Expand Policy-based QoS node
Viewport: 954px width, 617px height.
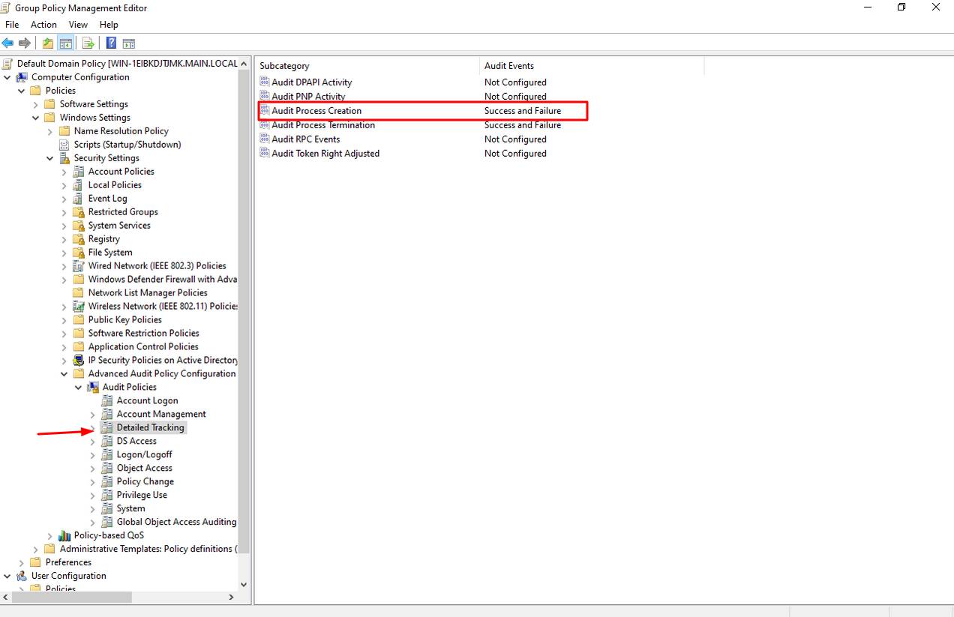[50, 536]
